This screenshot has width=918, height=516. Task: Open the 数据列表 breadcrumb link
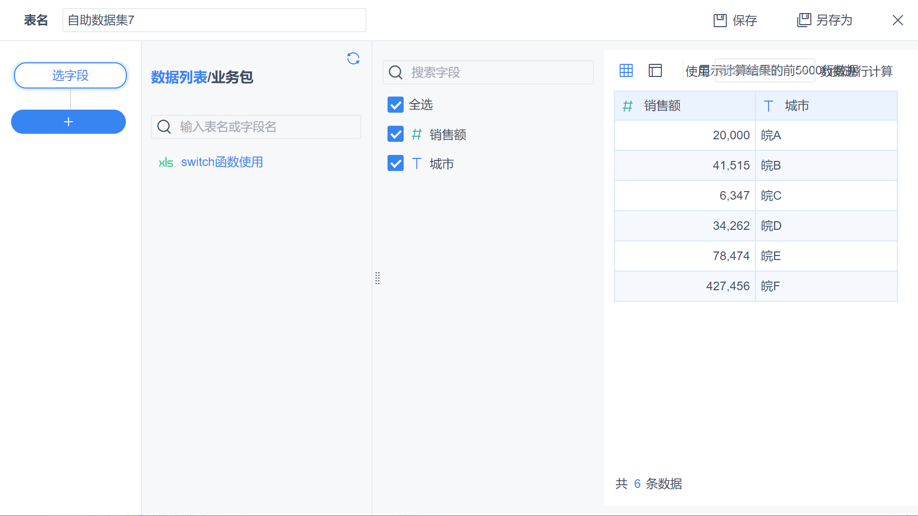[179, 77]
